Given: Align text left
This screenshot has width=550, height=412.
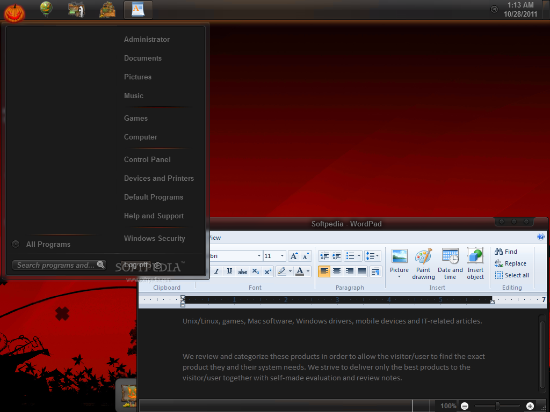Looking at the screenshot, I should (x=324, y=271).
